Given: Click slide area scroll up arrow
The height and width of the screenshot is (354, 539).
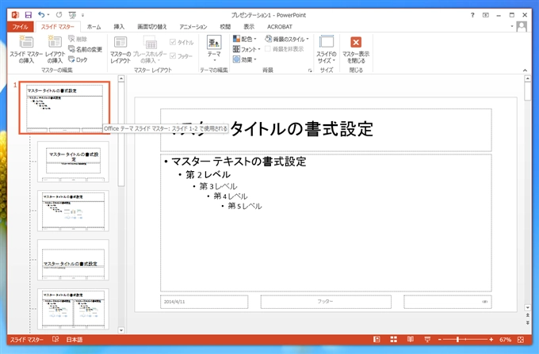Looking at the screenshot, I should tap(527, 78).
